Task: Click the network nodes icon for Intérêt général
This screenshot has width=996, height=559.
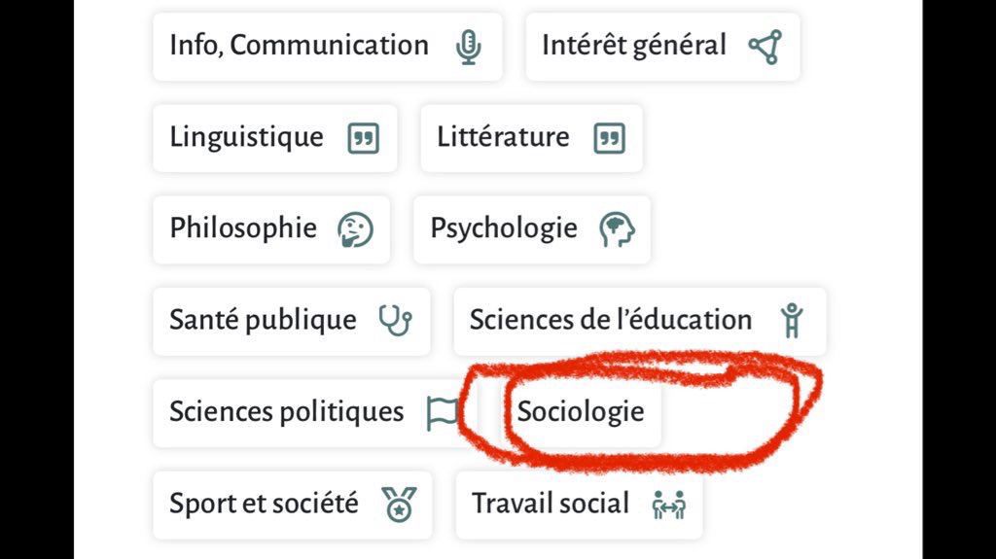Action: click(765, 46)
